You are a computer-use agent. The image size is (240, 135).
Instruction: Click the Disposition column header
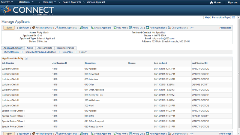90,63
